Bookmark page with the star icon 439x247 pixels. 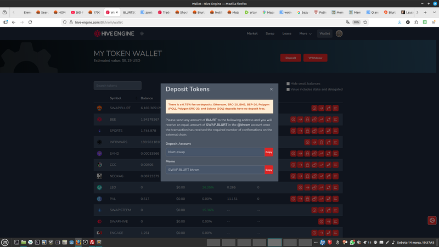(365, 22)
